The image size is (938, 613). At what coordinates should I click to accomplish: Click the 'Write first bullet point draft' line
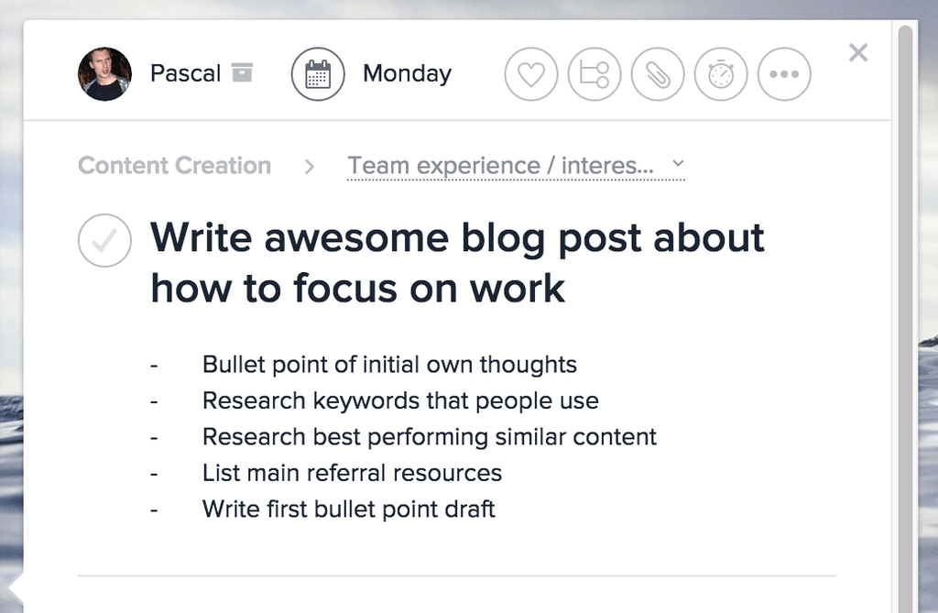pyautogui.click(x=348, y=509)
